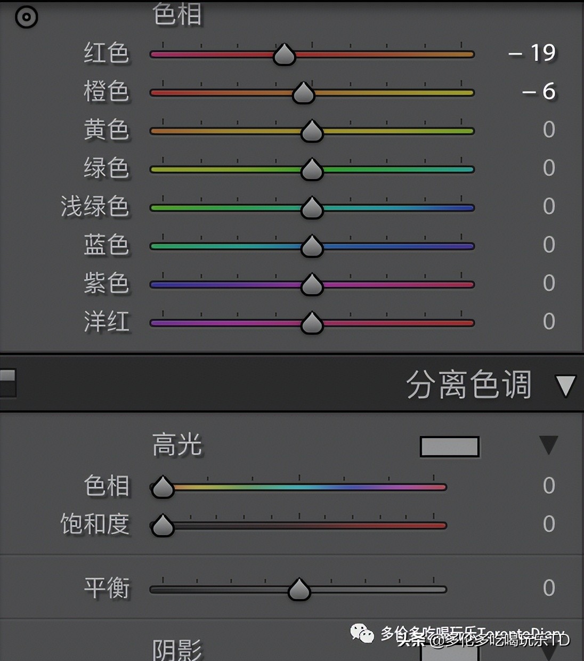Click the 洋红 hue slider handle
This screenshot has width=584, height=661.
(312, 323)
